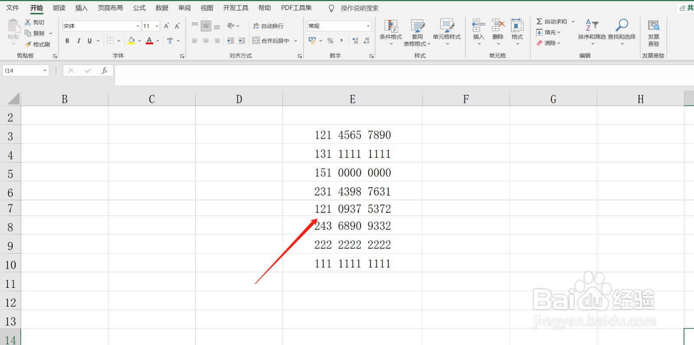Open the phonetic guide (文) icon

coord(170,41)
